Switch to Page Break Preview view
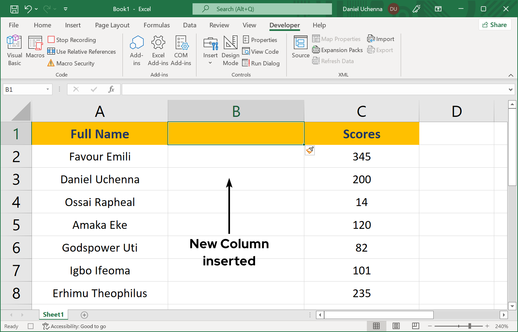Viewport: 518px width, 332px height. (415, 326)
